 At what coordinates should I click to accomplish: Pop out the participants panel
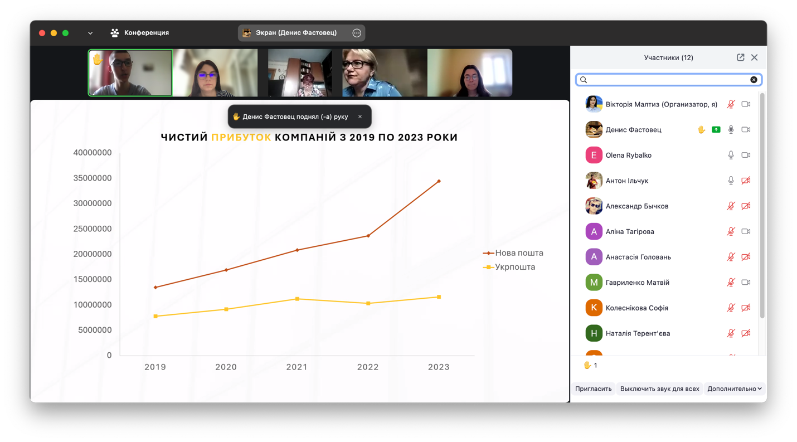740,57
